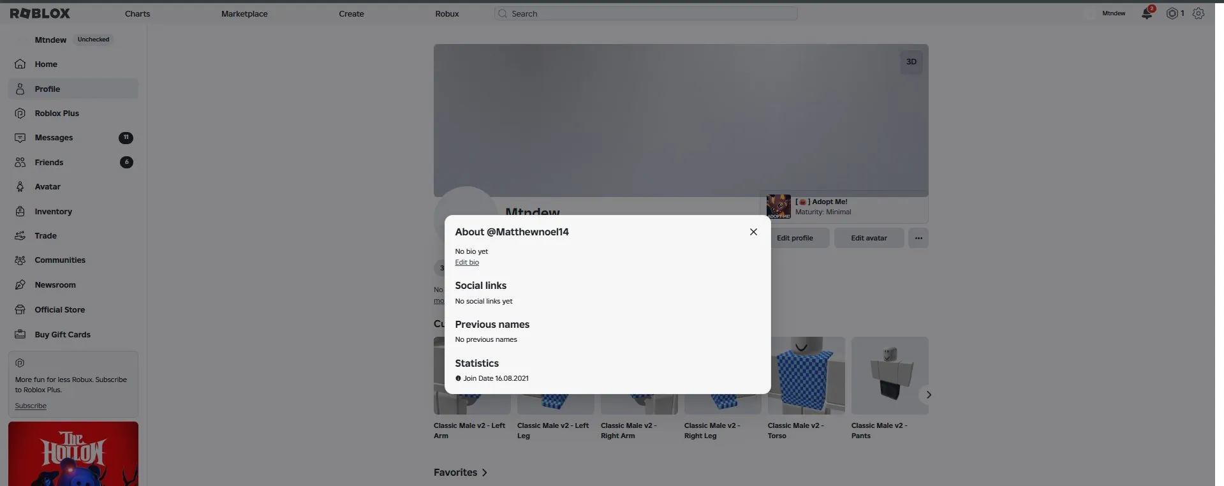This screenshot has height=486, width=1224.
Task: Click the Edit bio link
Action: click(x=467, y=262)
